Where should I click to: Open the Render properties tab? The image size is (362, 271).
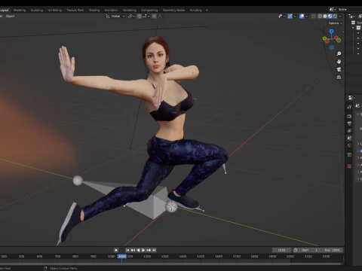coord(349,116)
